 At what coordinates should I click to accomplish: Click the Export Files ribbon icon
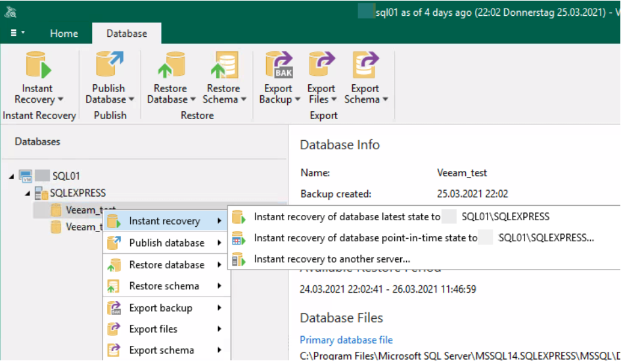[321, 64]
